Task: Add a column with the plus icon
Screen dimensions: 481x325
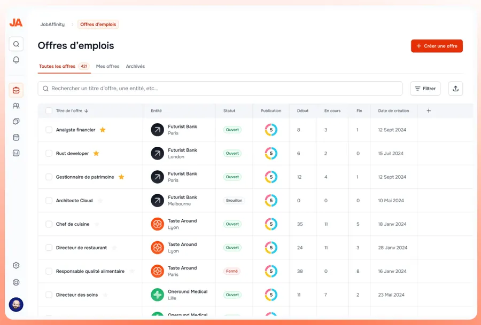Action: coord(429,111)
